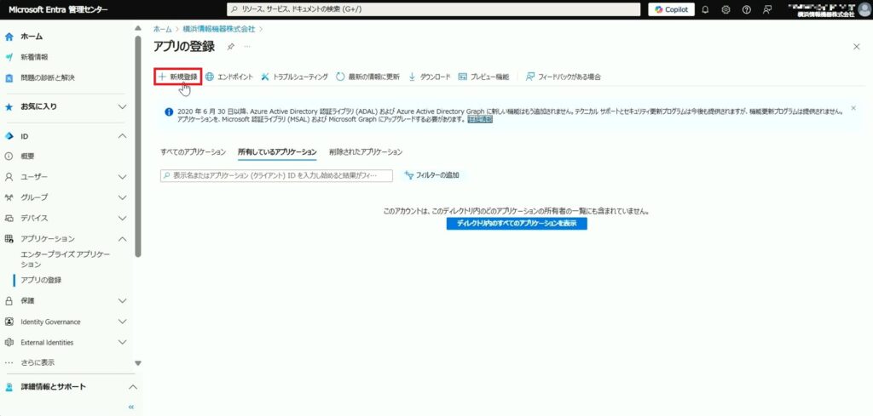Open the ellipsis menu beside the pin
873x416 pixels.
[247, 47]
